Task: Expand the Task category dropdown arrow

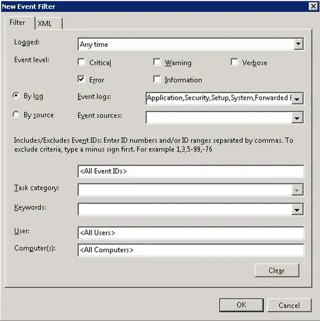Action: (297, 190)
